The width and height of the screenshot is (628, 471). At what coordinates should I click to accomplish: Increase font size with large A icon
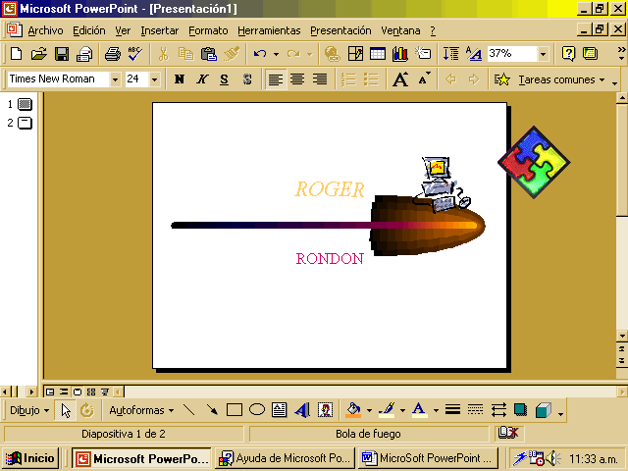[x=400, y=79]
